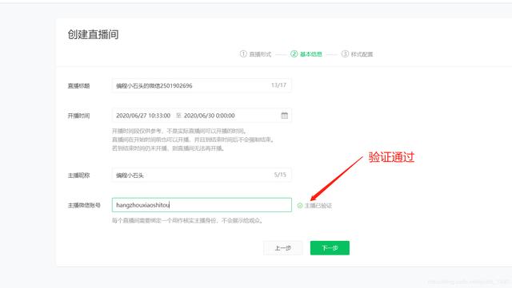Click the step 2 circle icon
The width and height of the screenshot is (512, 288).
[x=294, y=53]
